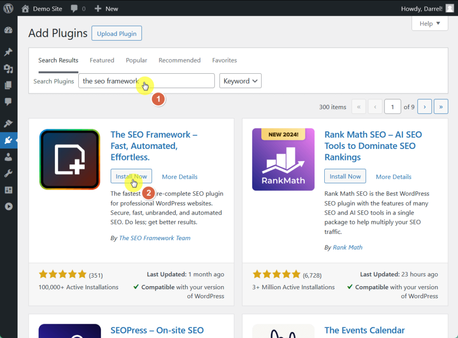Open Settings sliders sidebar icon
458x338 pixels.
[8, 190]
